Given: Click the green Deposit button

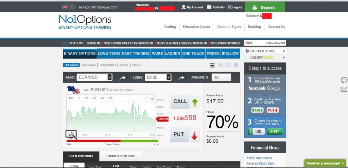Looking at the screenshot, I should coord(265,7).
